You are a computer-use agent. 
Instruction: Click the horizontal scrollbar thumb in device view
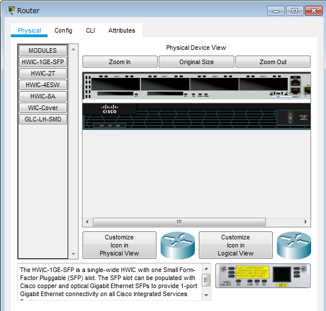tap(179, 222)
